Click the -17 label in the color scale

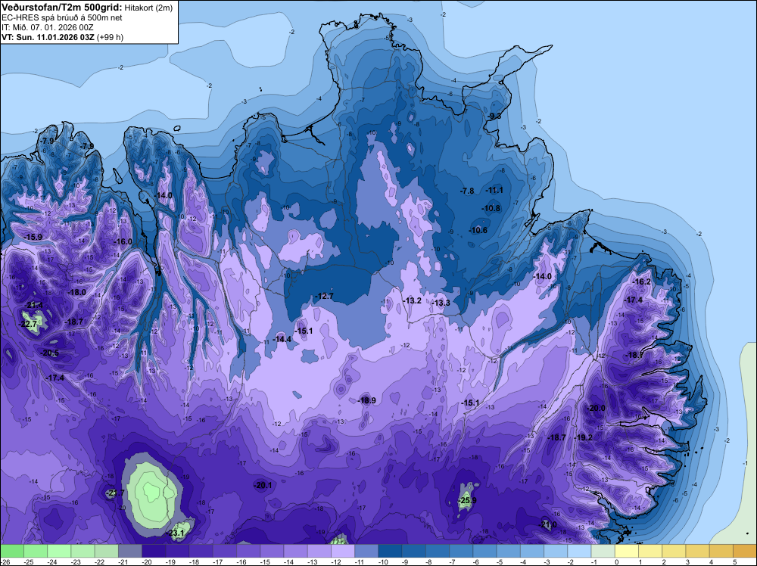click(219, 561)
